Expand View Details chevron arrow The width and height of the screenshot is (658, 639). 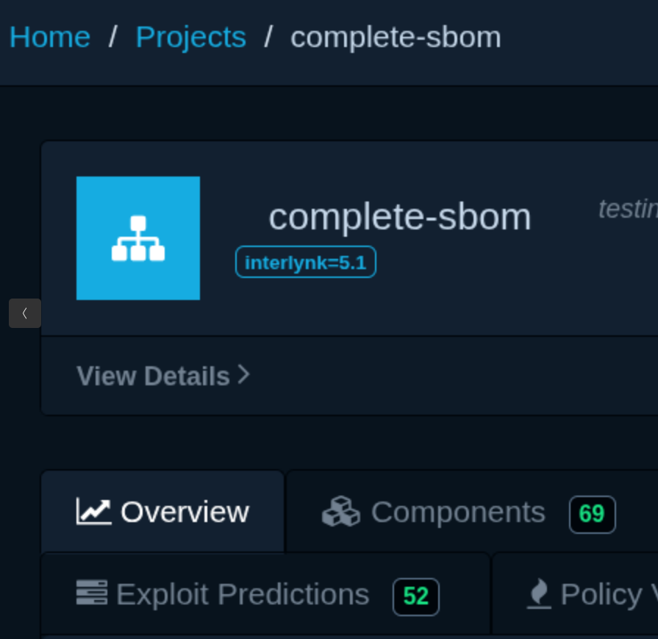244,374
